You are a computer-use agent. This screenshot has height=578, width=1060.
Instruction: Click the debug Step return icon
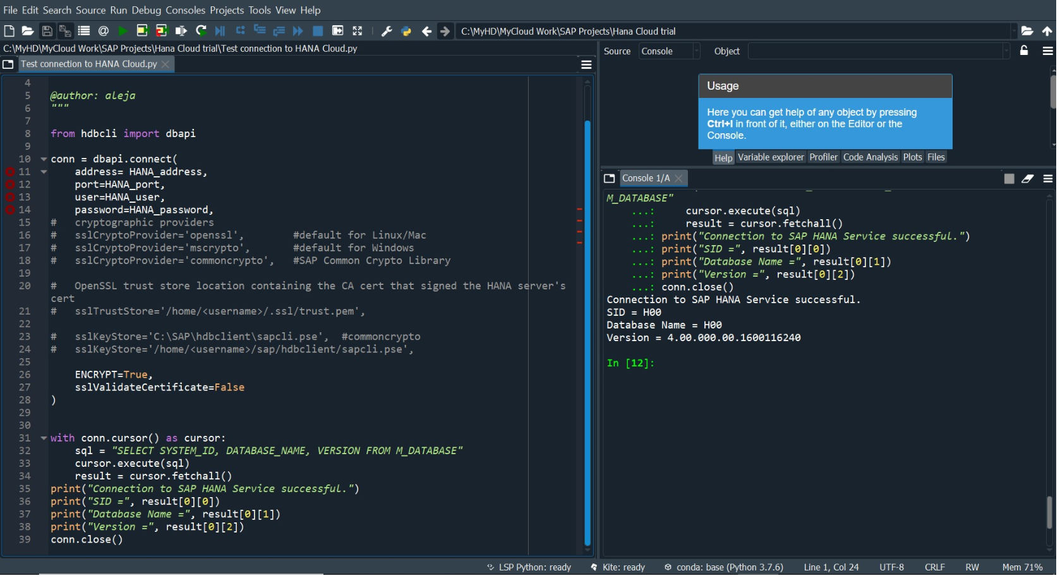click(x=279, y=31)
